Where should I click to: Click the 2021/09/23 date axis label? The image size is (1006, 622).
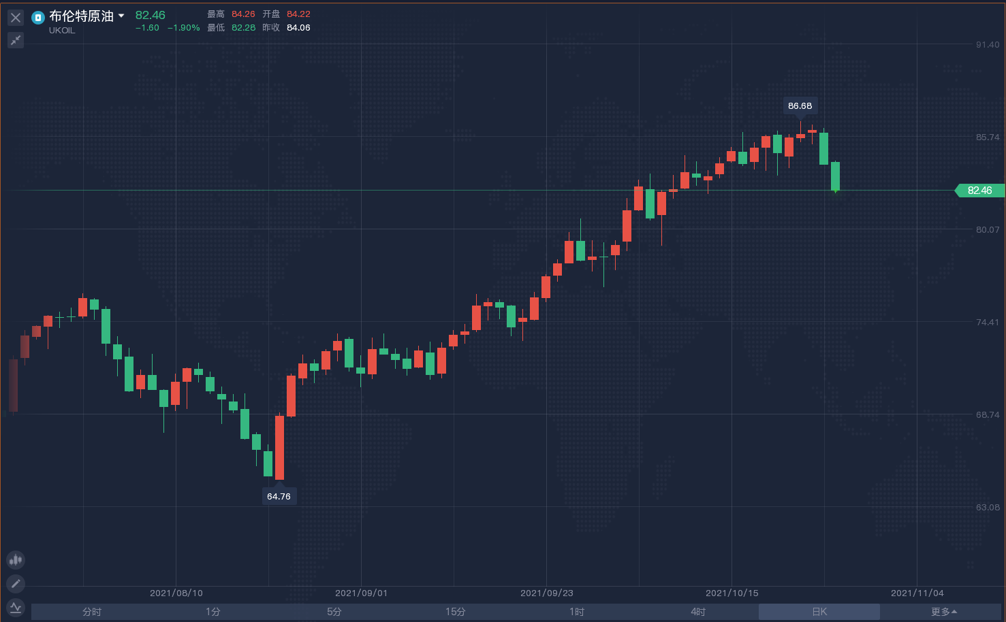(x=546, y=593)
